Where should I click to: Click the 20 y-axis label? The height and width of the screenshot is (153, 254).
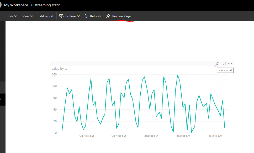click(x=55, y=121)
